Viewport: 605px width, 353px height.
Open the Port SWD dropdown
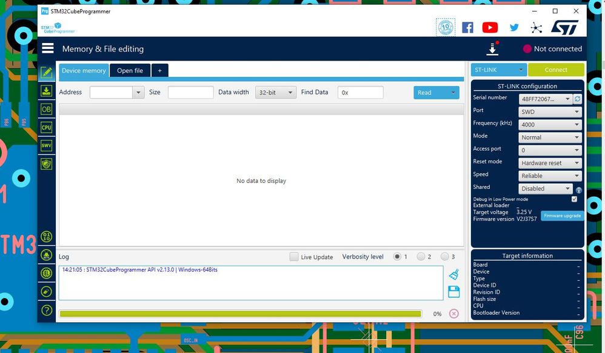click(x=550, y=112)
